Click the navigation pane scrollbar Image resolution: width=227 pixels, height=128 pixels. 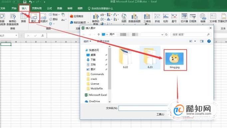(110, 68)
